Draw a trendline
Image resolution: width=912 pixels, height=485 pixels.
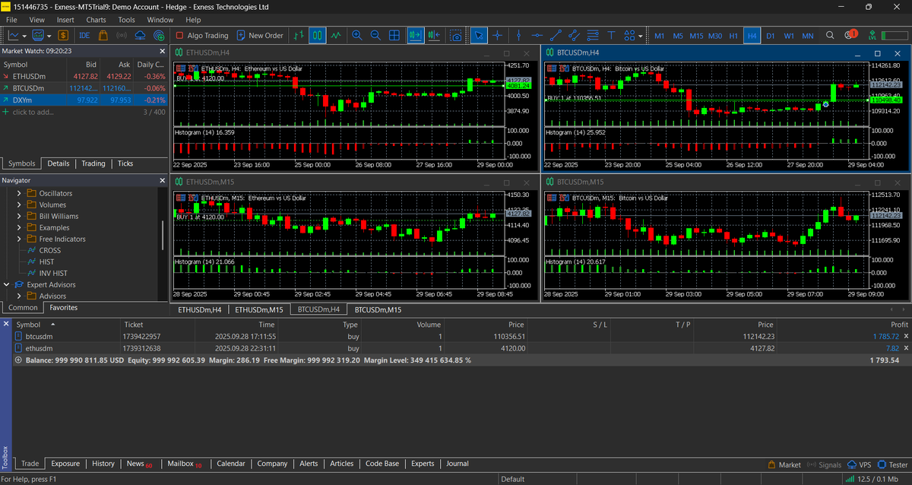(556, 35)
